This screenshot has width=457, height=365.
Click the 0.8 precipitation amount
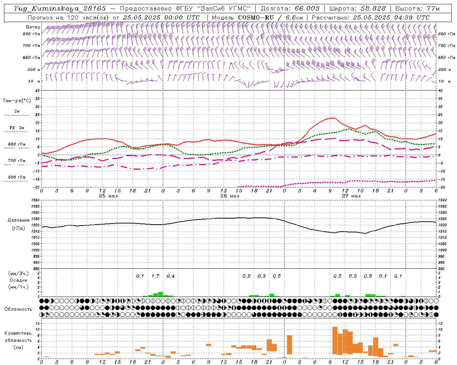[368, 276]
